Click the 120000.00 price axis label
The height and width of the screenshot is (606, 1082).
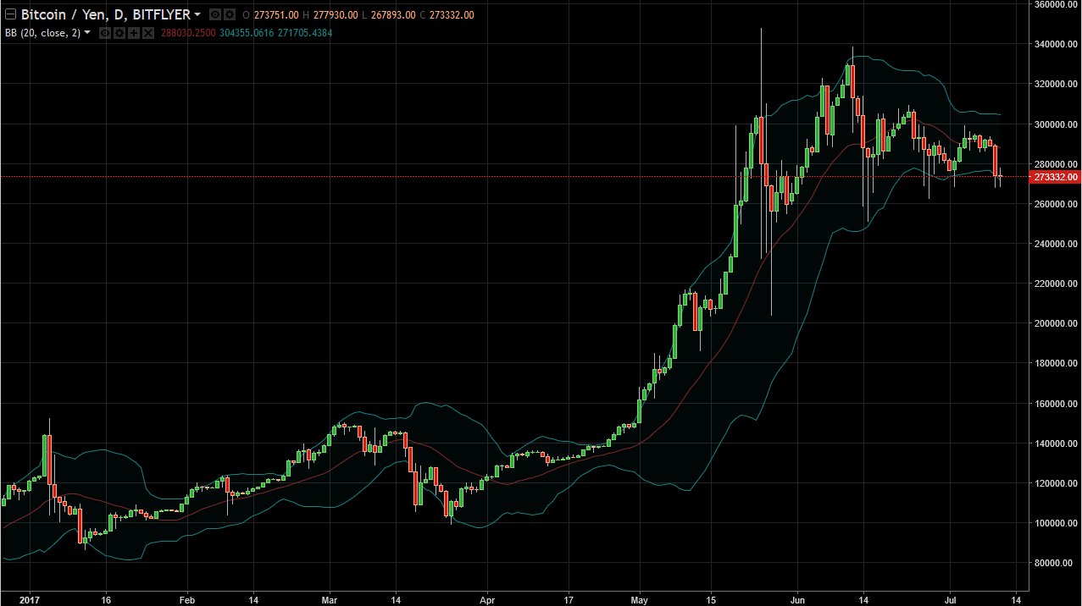tap(1055, 483)
